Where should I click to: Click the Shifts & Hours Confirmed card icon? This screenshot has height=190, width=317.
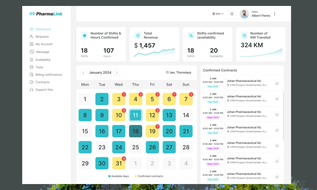point(84,36)
